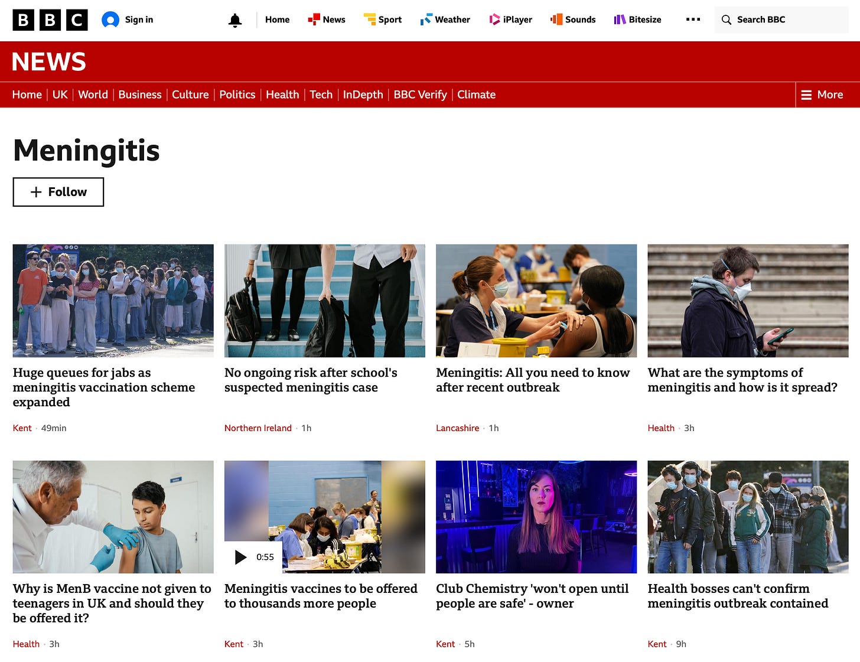Screen dimensions: 860x662
Task: Open the Business section
Action: click(140, 95)
